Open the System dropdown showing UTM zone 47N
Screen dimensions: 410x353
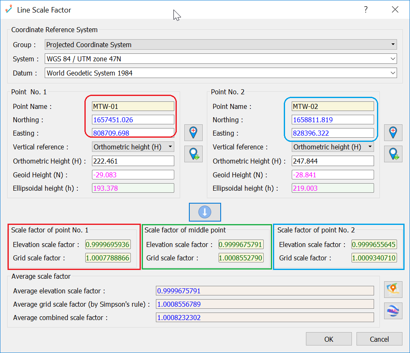[x=221, y=59]
